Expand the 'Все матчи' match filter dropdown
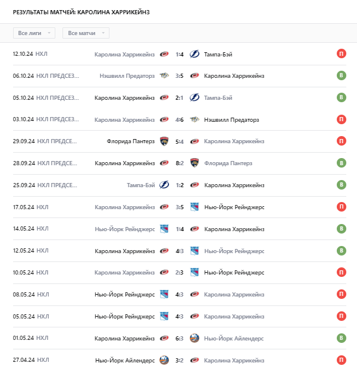Viewport: 357px width, 369px height. 86,33
